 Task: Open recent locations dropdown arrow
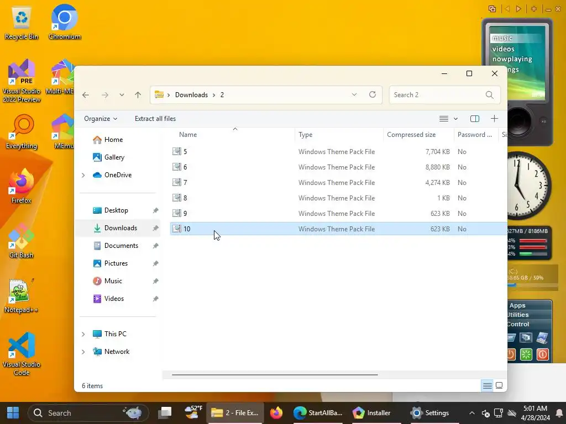[x=122, y=95]
